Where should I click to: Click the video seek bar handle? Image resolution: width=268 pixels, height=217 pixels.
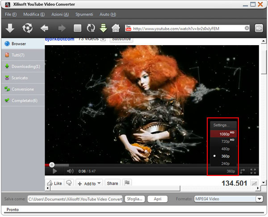(x=52, y=165)
